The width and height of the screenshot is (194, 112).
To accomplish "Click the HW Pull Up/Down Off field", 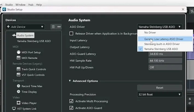I will tap(165, 68).
